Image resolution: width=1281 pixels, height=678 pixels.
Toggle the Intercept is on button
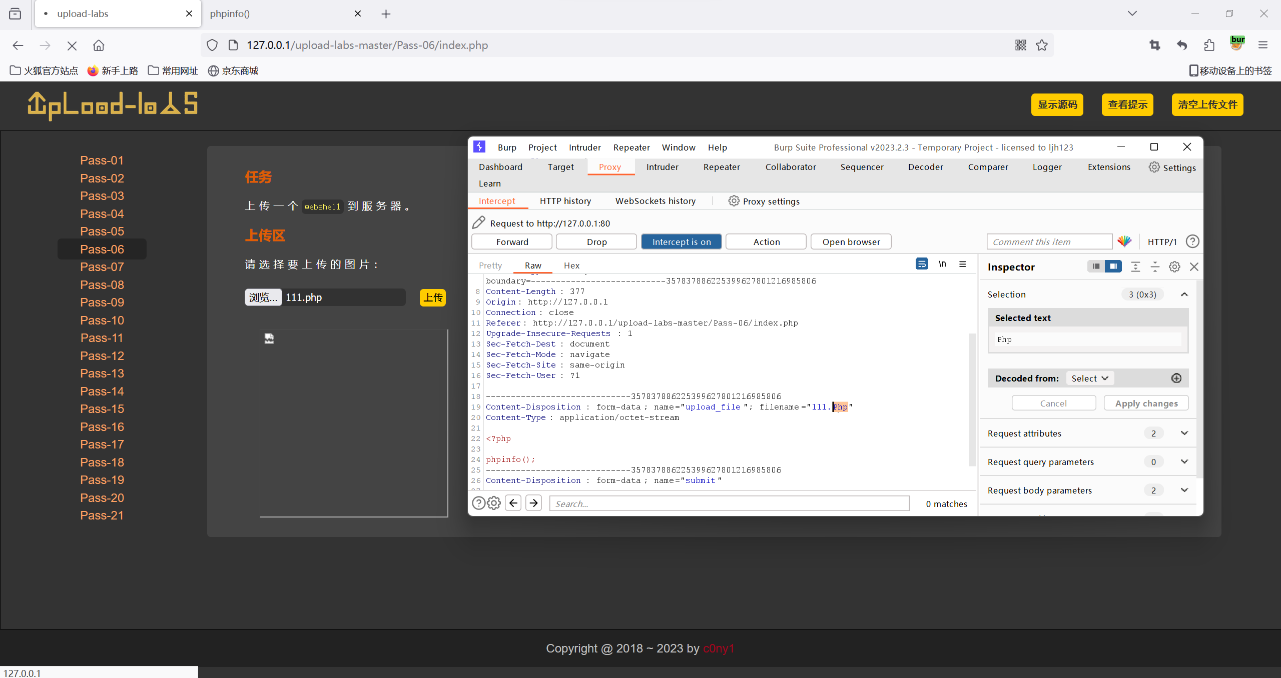point(681,241)
